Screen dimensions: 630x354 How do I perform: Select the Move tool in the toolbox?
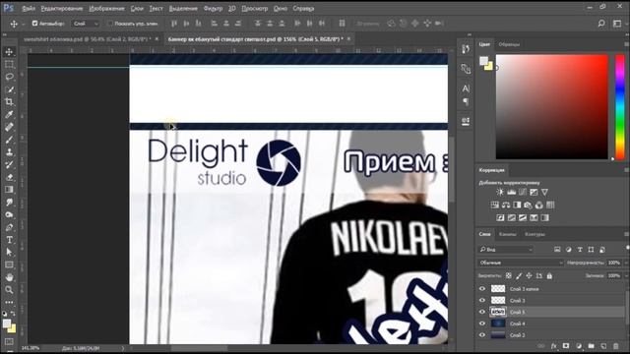pos(9,52)
